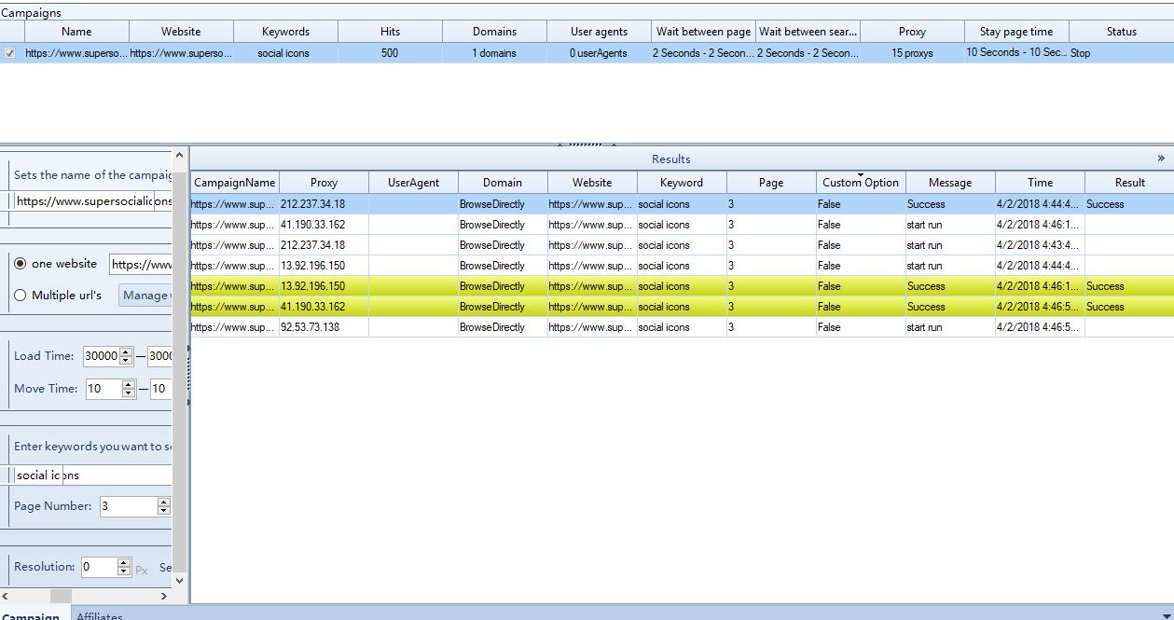
Task: Sort results by Custom Option column
Action: pyautogui.click(x=860, y=183)
